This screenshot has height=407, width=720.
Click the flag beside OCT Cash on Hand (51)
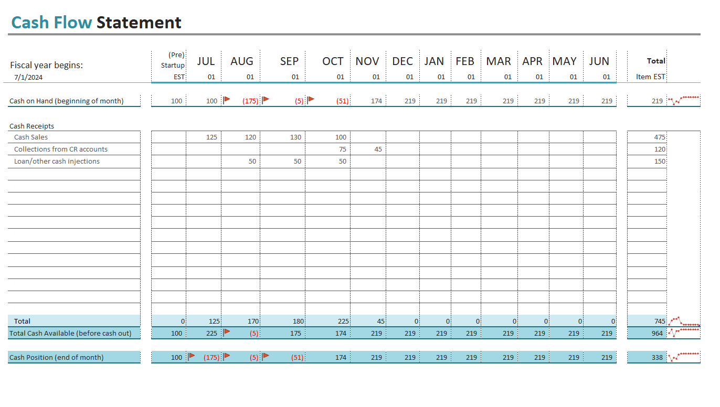click(x=311, y=99)
